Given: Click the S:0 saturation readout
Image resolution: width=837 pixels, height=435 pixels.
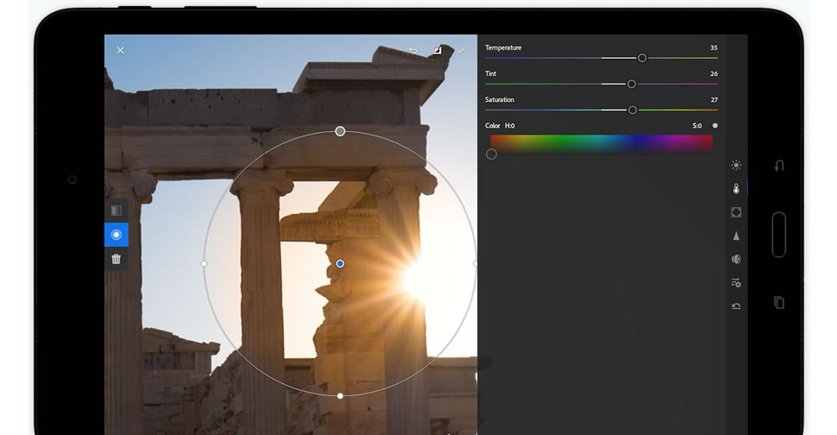Looking at the screenshot, I should click(697, 126).
